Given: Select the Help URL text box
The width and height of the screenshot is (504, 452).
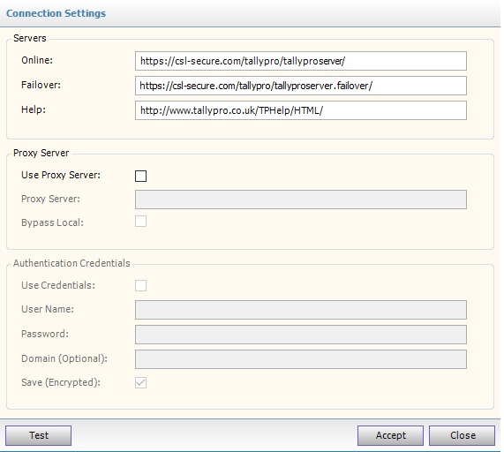Looking at the screenshot, I should click(301, 110).
